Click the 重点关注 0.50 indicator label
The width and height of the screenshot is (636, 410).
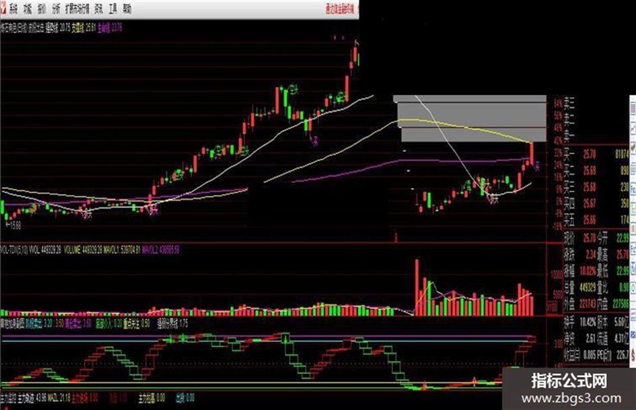(137, 324)
